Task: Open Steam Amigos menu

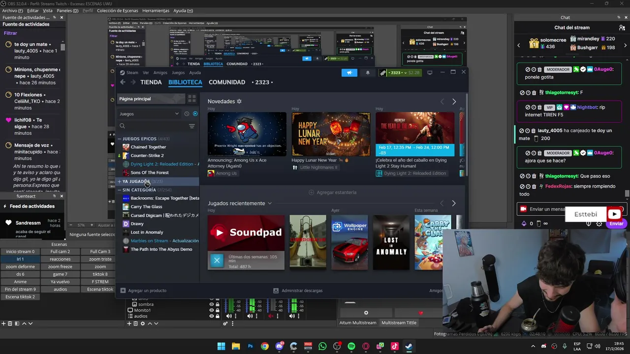Action: point(160,73)
